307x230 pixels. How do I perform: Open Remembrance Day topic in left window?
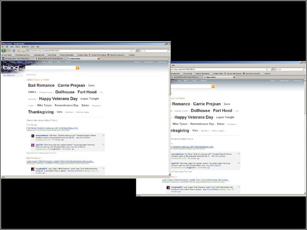(x=66, y=105)
